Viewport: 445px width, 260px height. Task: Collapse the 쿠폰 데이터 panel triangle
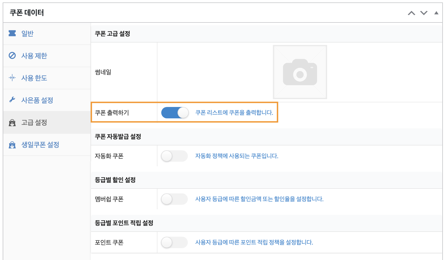point(436,13)
